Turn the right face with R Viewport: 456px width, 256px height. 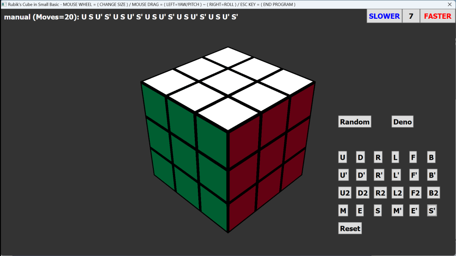pyautogui.click(x=378, y=157)
